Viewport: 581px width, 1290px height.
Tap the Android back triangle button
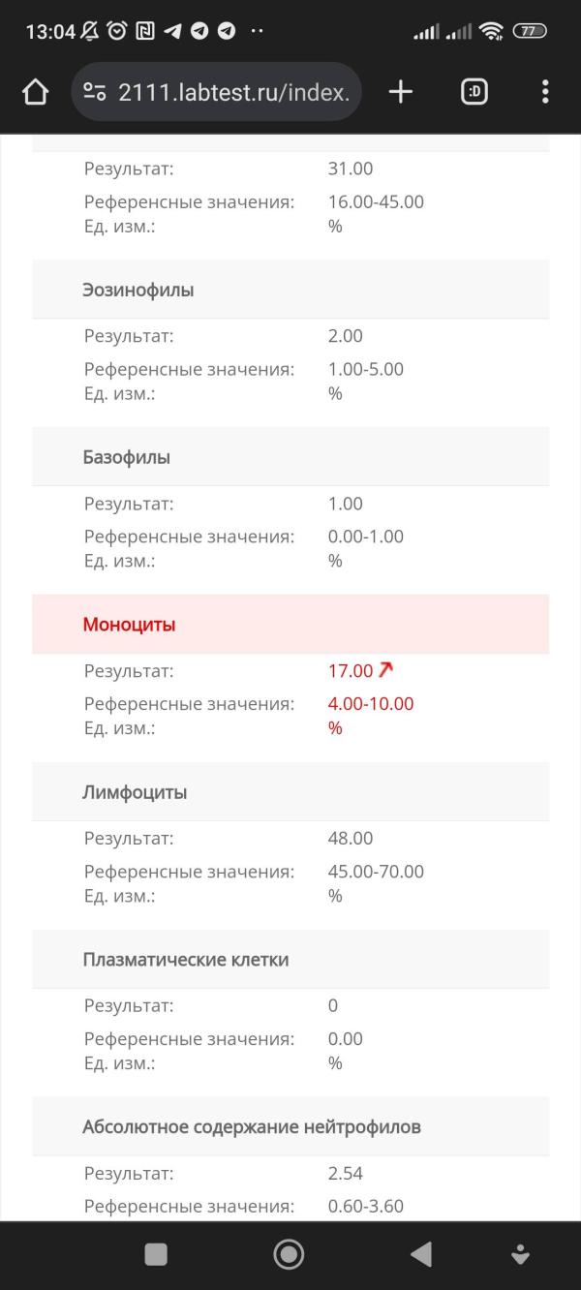pyautogui.click(x=421, y=1254)
